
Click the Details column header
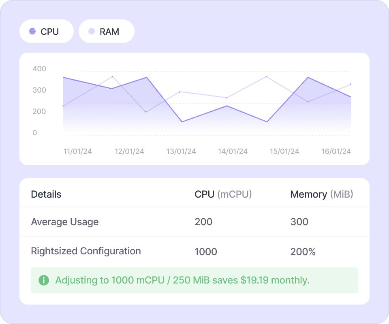coord(46,194)
